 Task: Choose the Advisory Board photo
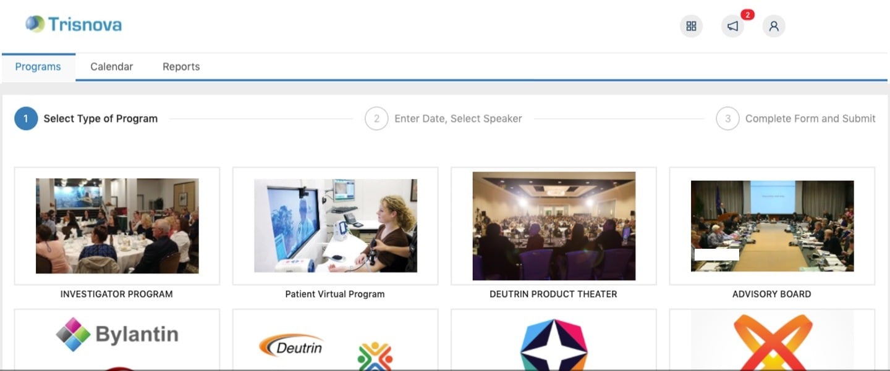coord(772,226)
